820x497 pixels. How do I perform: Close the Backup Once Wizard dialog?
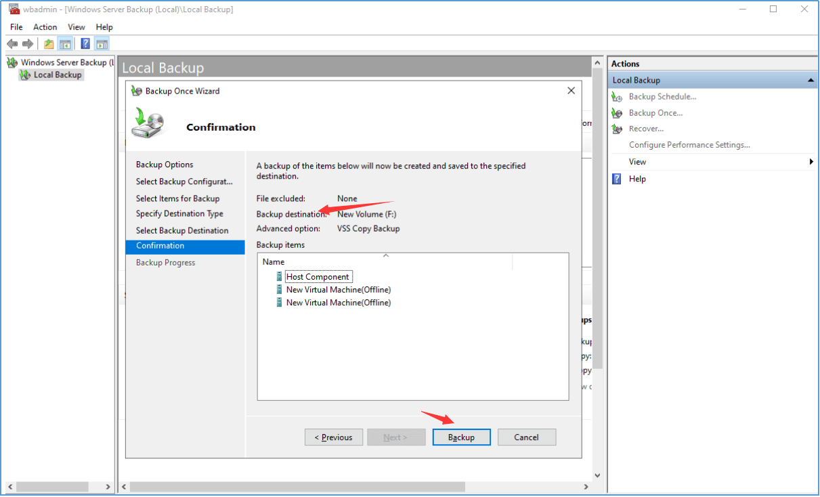point(571,91)
